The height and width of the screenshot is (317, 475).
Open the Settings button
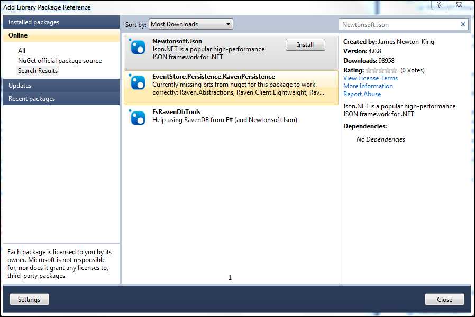pos(29,300)
